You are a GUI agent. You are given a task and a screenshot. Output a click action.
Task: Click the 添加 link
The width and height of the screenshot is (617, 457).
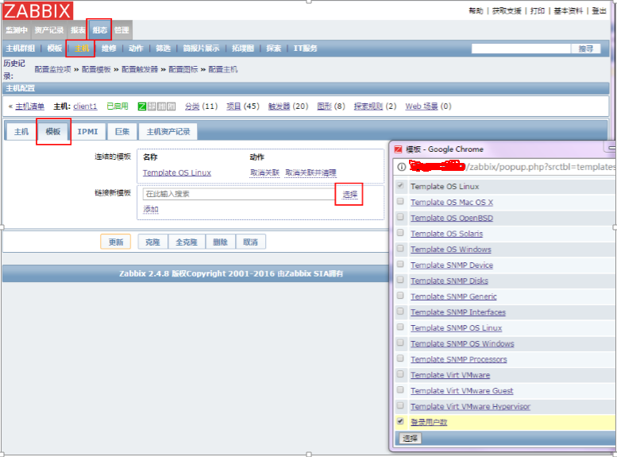click(x=151, y=209)
